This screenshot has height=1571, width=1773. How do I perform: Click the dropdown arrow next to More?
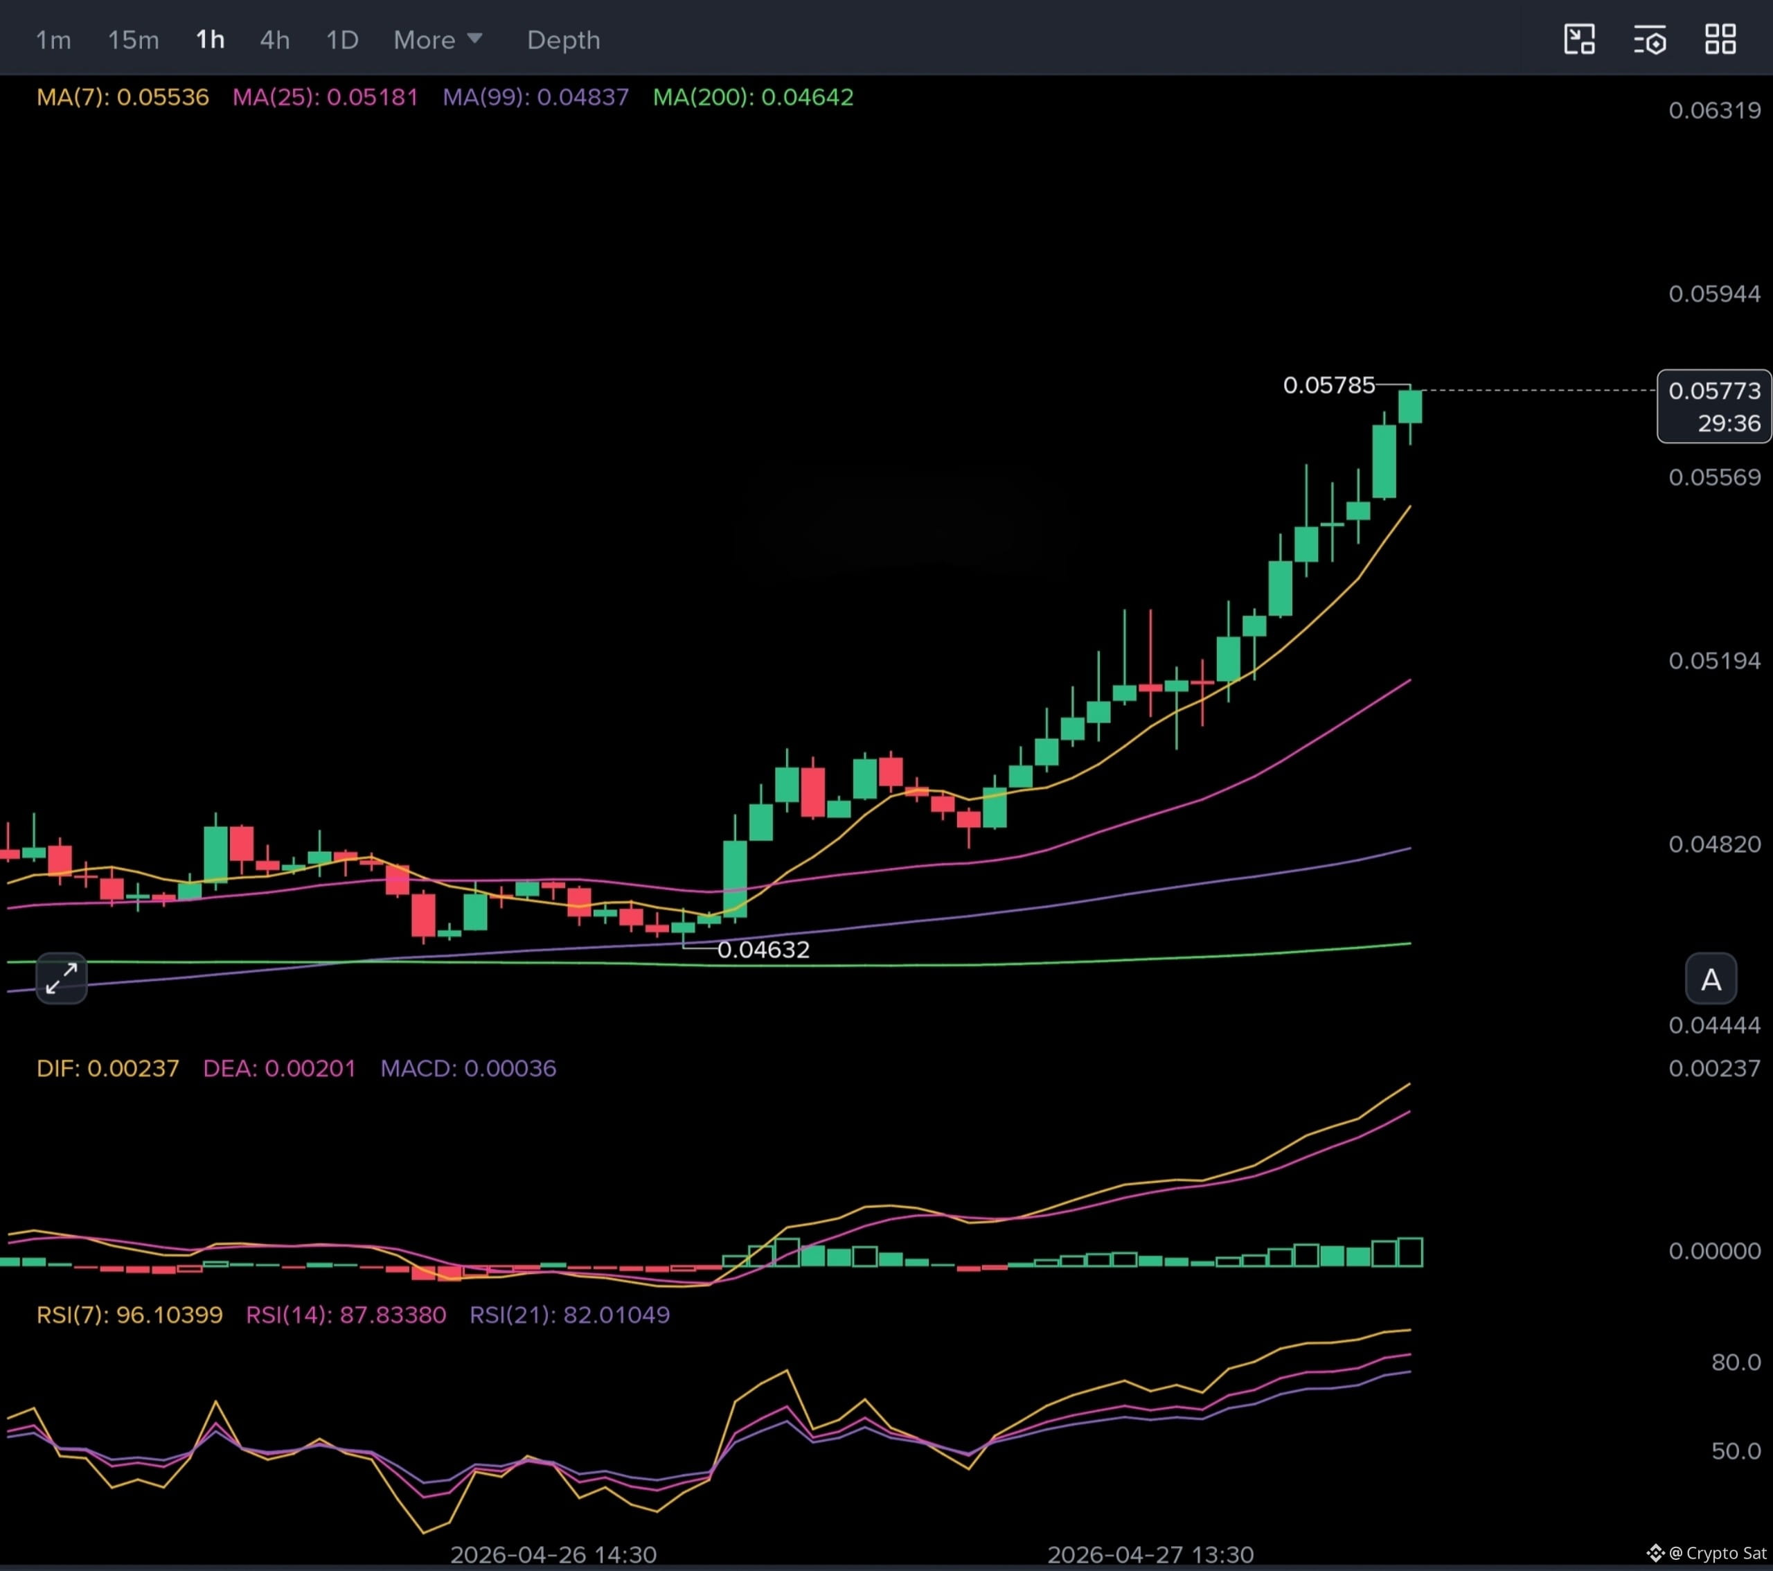474,39
